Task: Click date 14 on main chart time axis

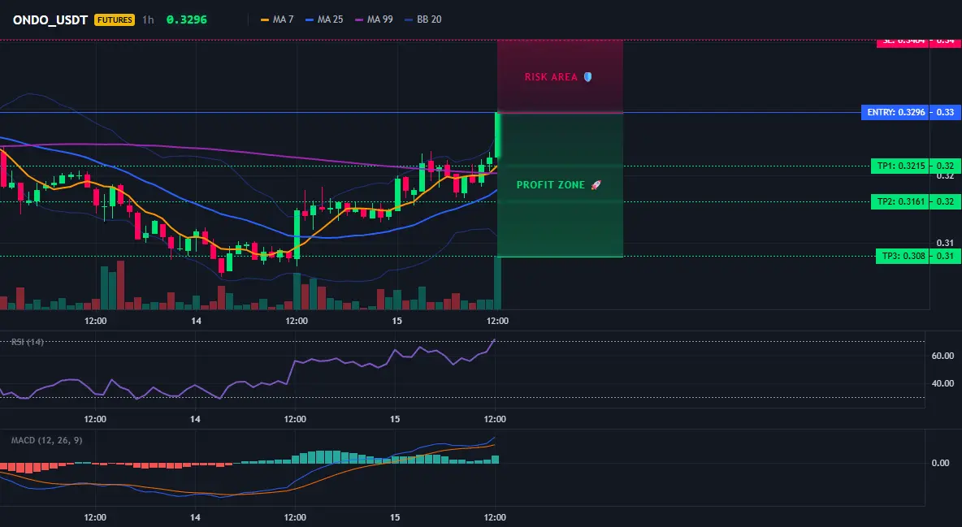Action: 197,321
